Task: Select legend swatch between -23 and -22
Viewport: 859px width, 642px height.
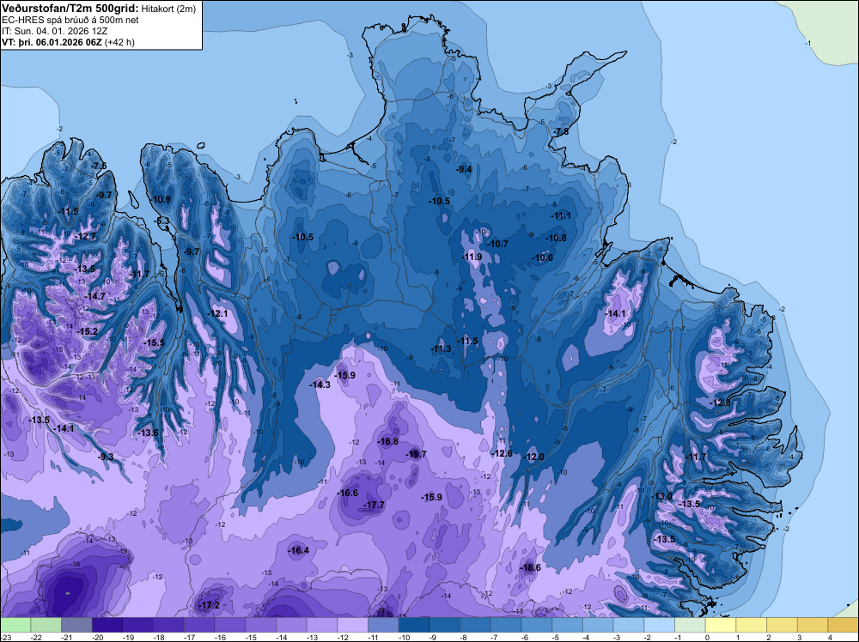Action: tap(15, 625)
